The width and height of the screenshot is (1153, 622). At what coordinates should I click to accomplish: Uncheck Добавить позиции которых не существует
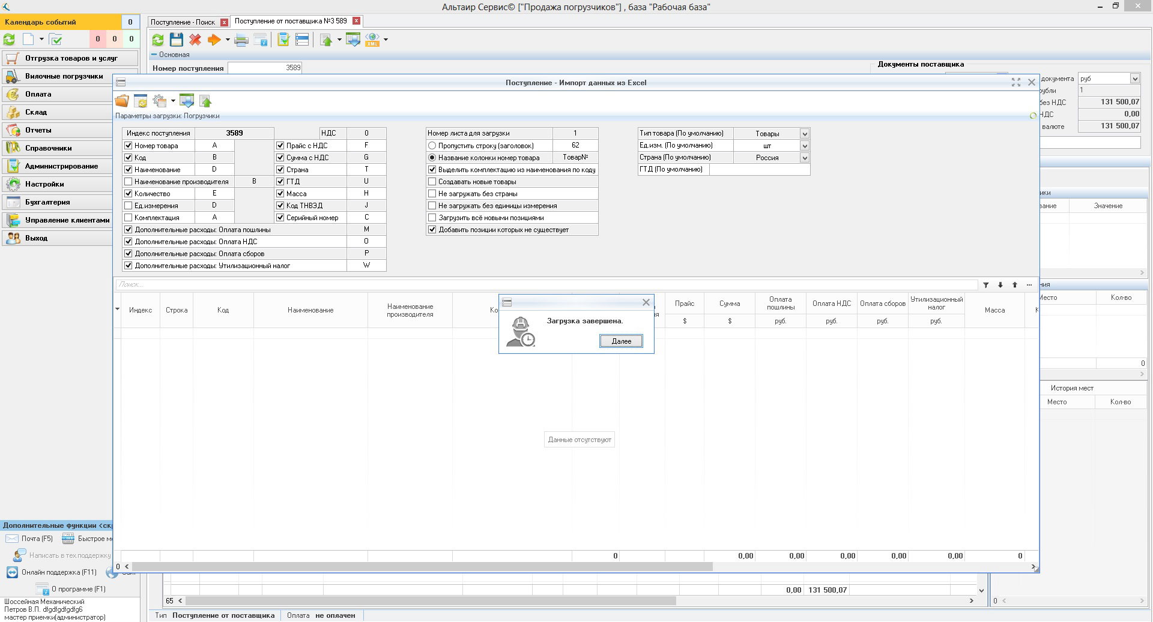pos(432,229)
